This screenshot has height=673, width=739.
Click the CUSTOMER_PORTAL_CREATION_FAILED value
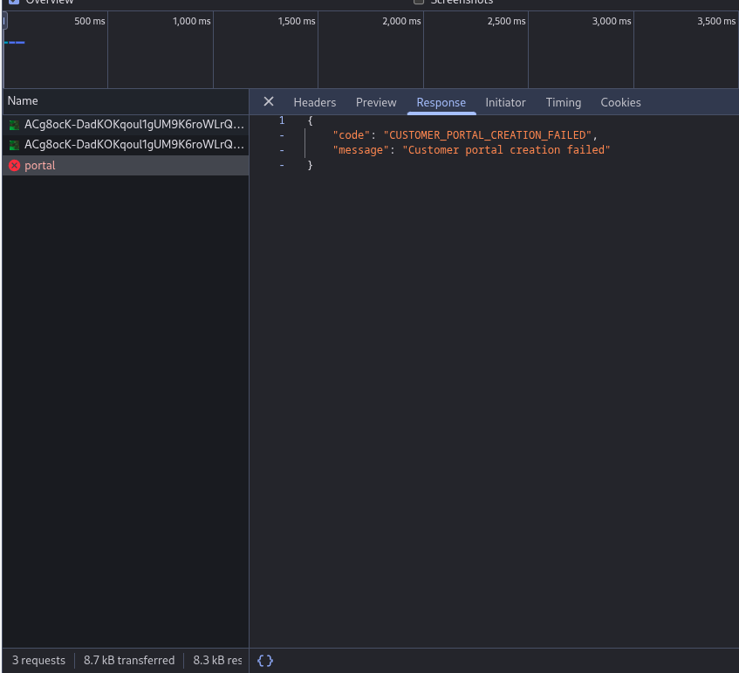pos(488,135)
